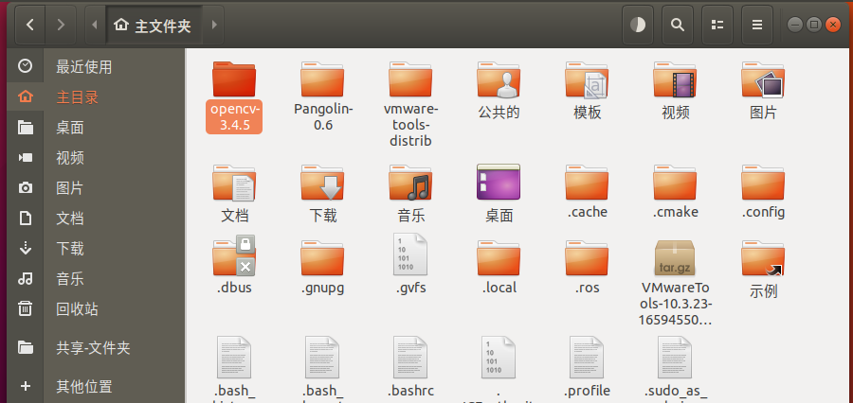Click the small left triangle of path bar
853x403 pixels.
(95, 25)
